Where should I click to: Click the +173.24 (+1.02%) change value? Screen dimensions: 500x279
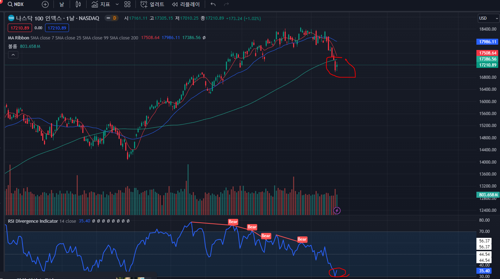pyautogui.click(x=243, y=18)
